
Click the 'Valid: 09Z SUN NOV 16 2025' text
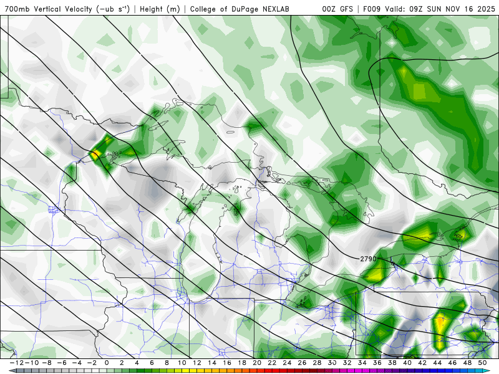(440, 9)
